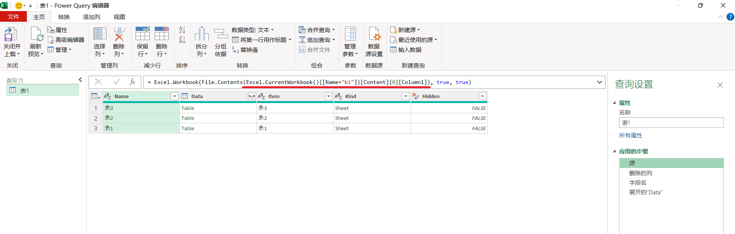Click the Remove Columns (删除列) icon
This screenshot has height=234, width=735.
(x=119, y=34)
